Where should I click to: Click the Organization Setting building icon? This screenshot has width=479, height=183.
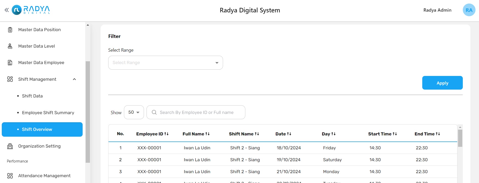point(10,146)
